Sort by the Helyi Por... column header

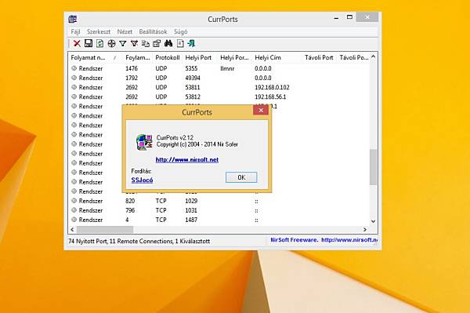(x=234, y=57)
